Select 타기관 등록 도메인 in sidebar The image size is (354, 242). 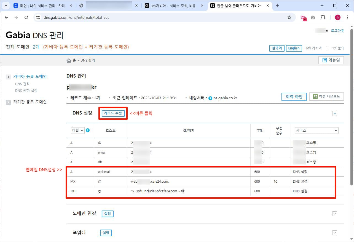(30, 102)
